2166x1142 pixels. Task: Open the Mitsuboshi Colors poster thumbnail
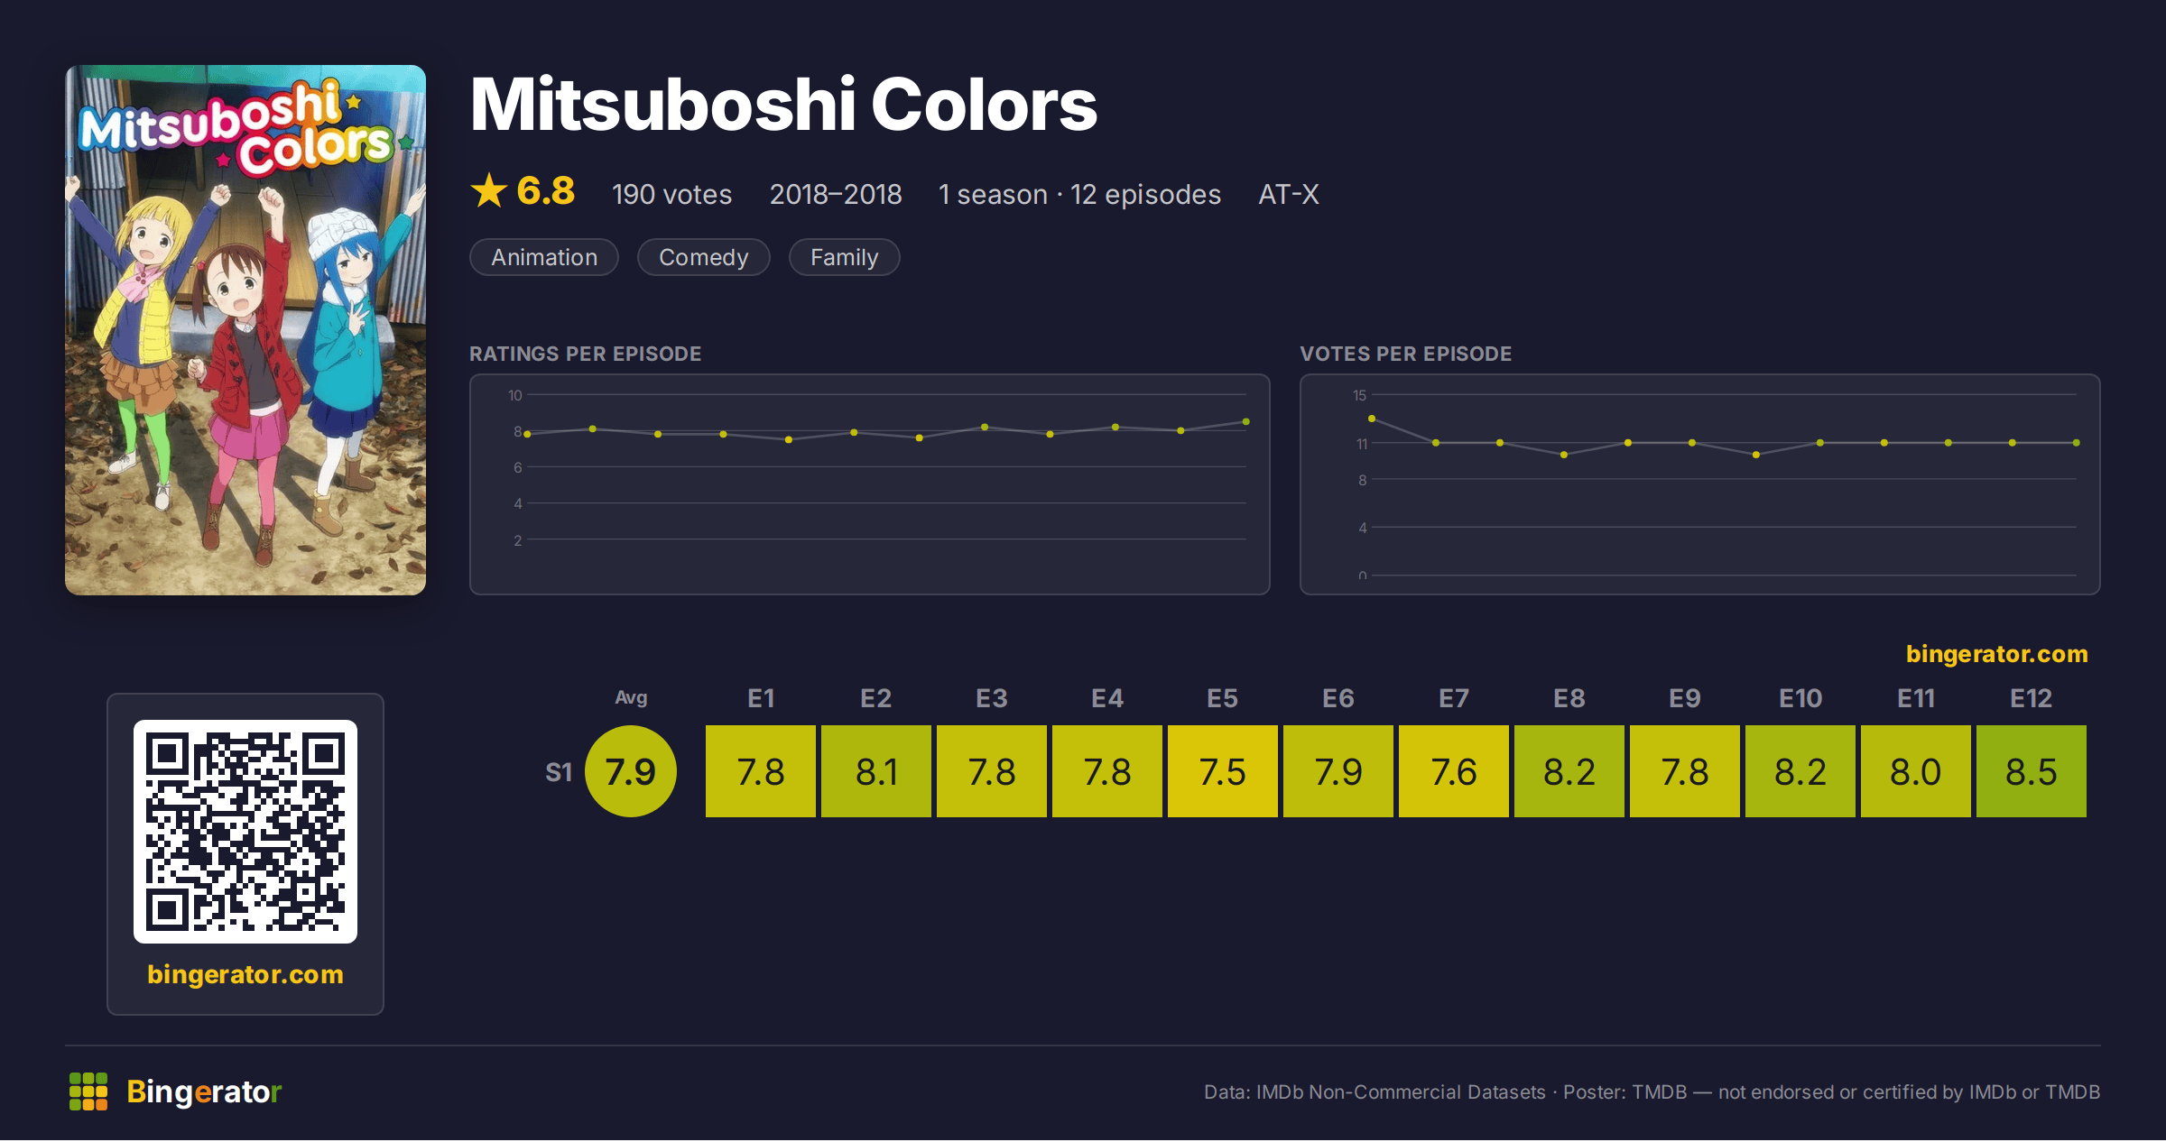pyautogui.click(x=245, y=330)
